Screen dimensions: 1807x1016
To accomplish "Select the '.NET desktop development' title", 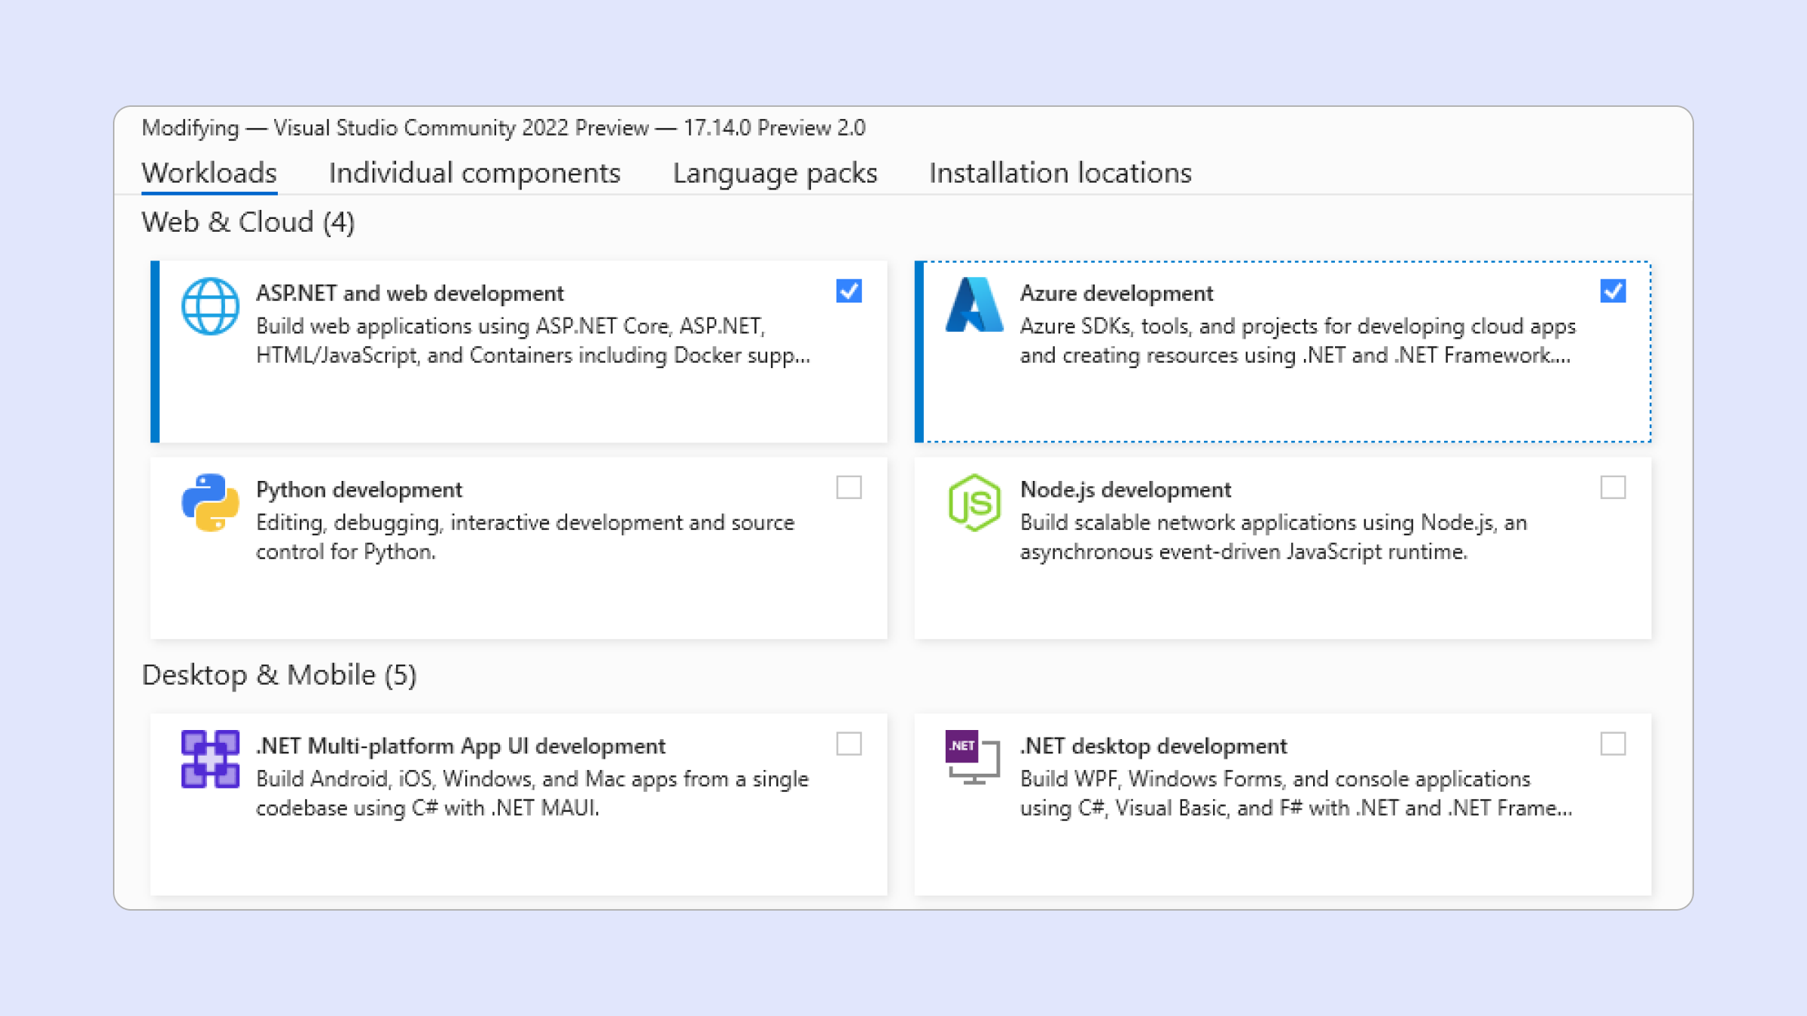I will coord(1153,746).
